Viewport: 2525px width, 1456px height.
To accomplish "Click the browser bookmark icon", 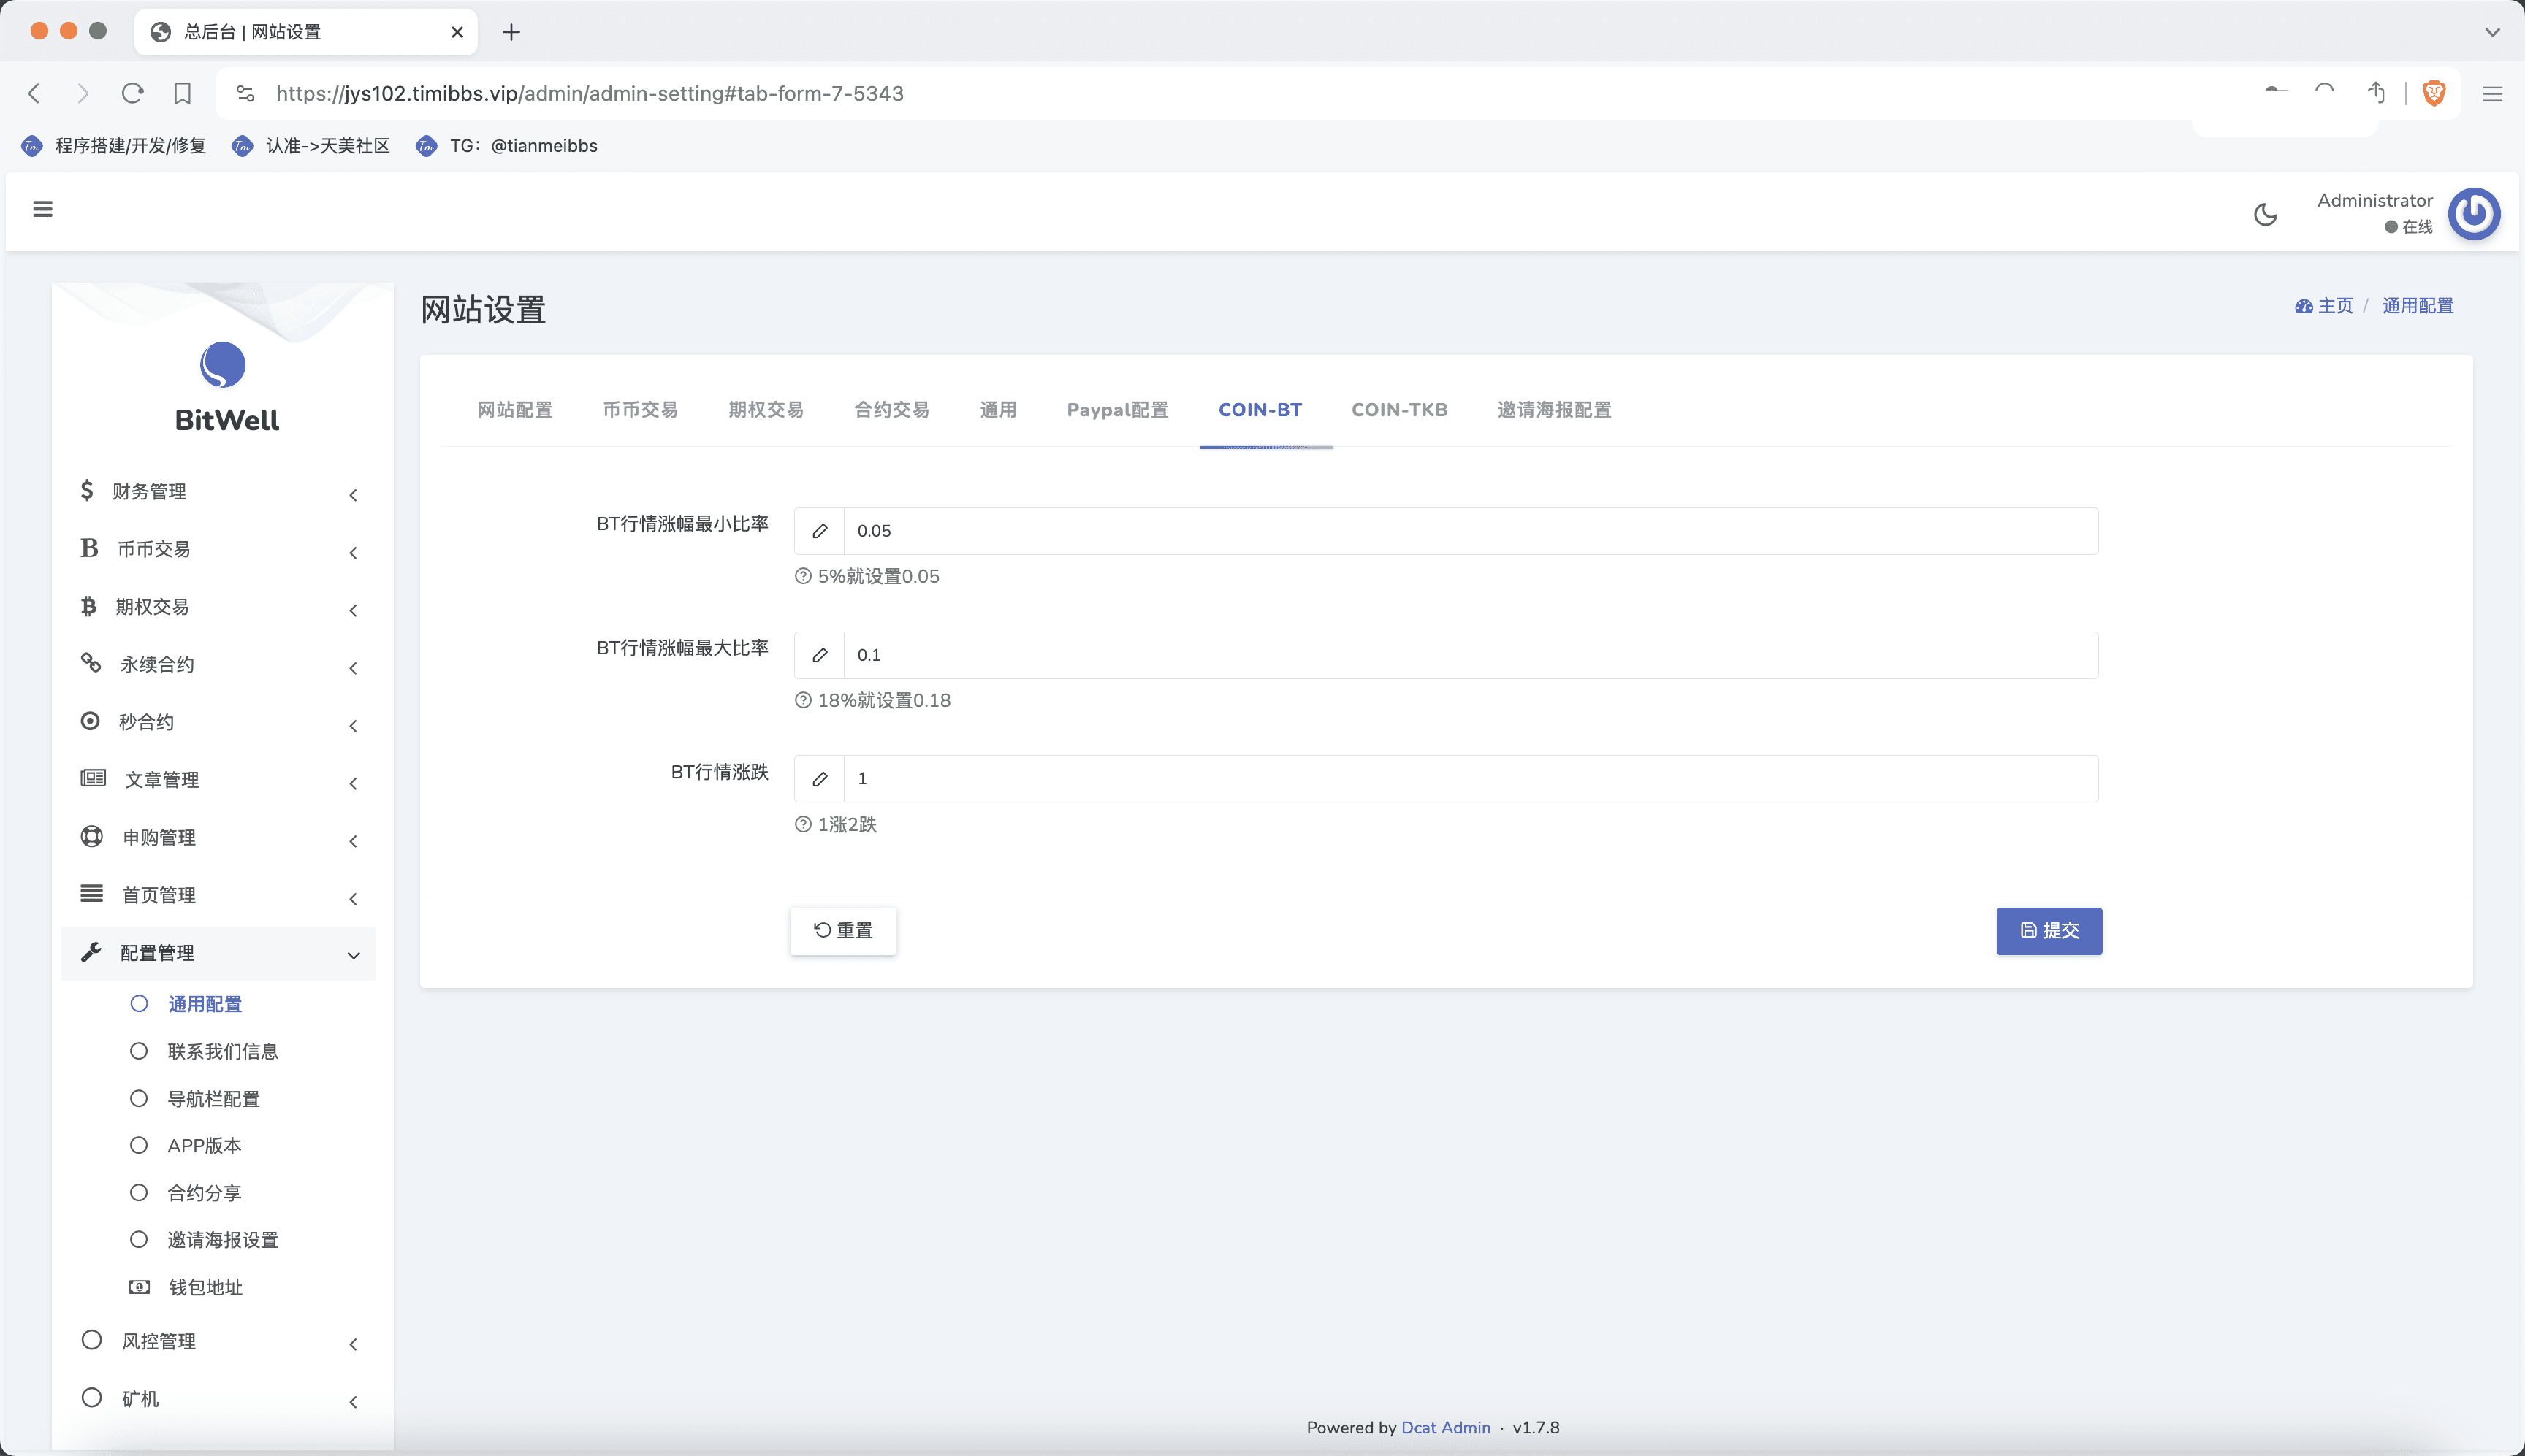I will (182, 93).
